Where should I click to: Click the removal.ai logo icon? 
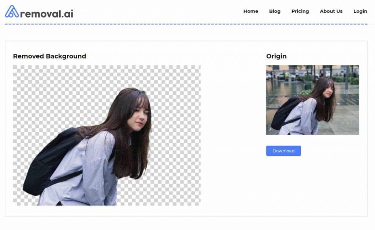click(12, 12)
